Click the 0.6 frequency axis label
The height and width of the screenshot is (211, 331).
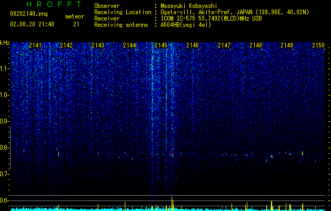click(x=5, y=200)
